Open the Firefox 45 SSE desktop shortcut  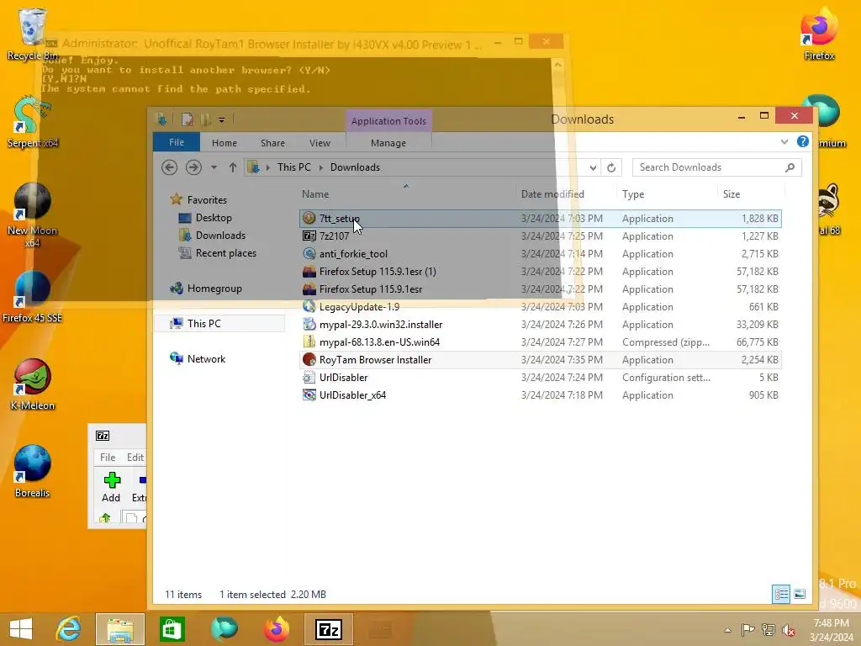tap(32, 297)
